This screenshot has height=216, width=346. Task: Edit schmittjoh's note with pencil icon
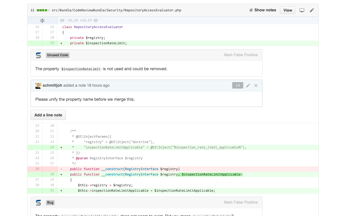coord(248,86)
